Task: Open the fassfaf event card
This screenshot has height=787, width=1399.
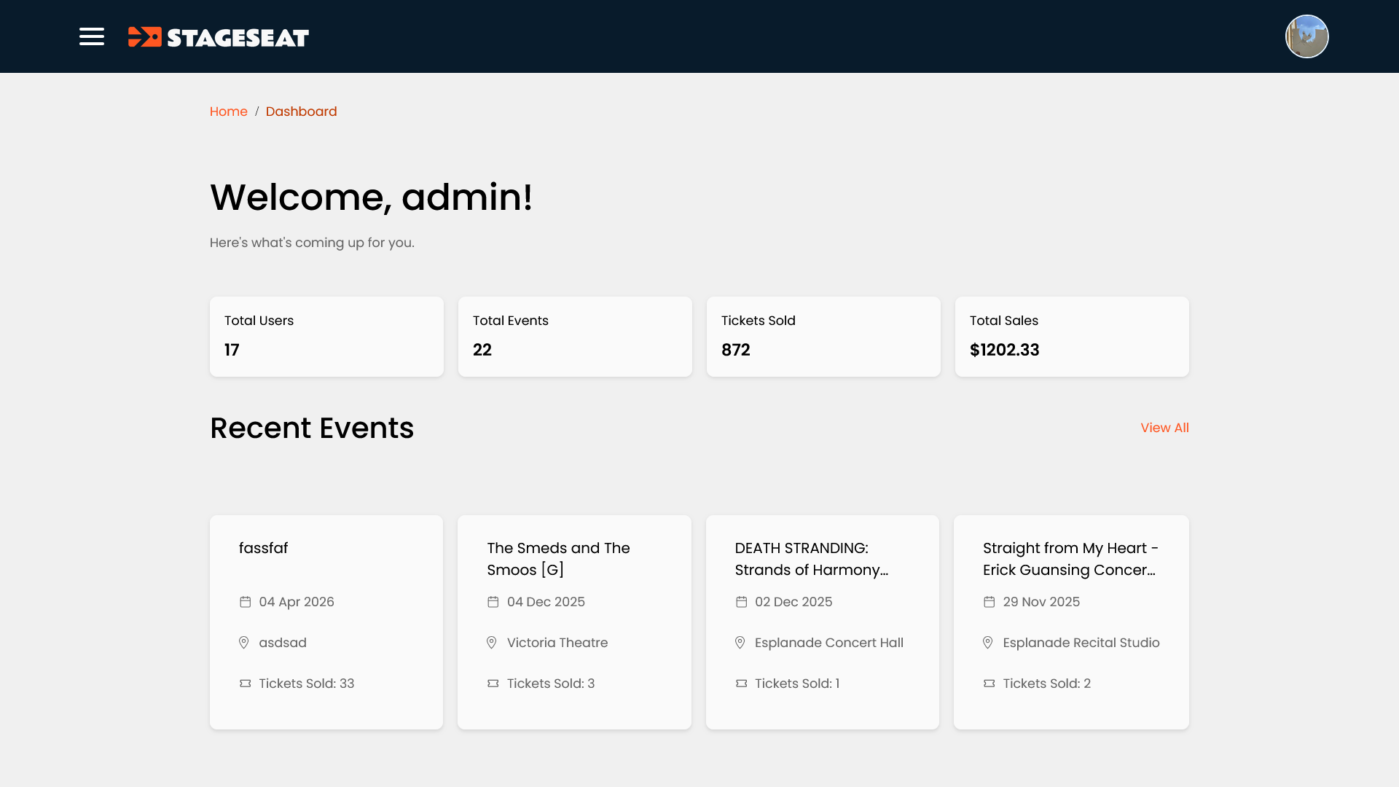Action: [x=326, y=622]
